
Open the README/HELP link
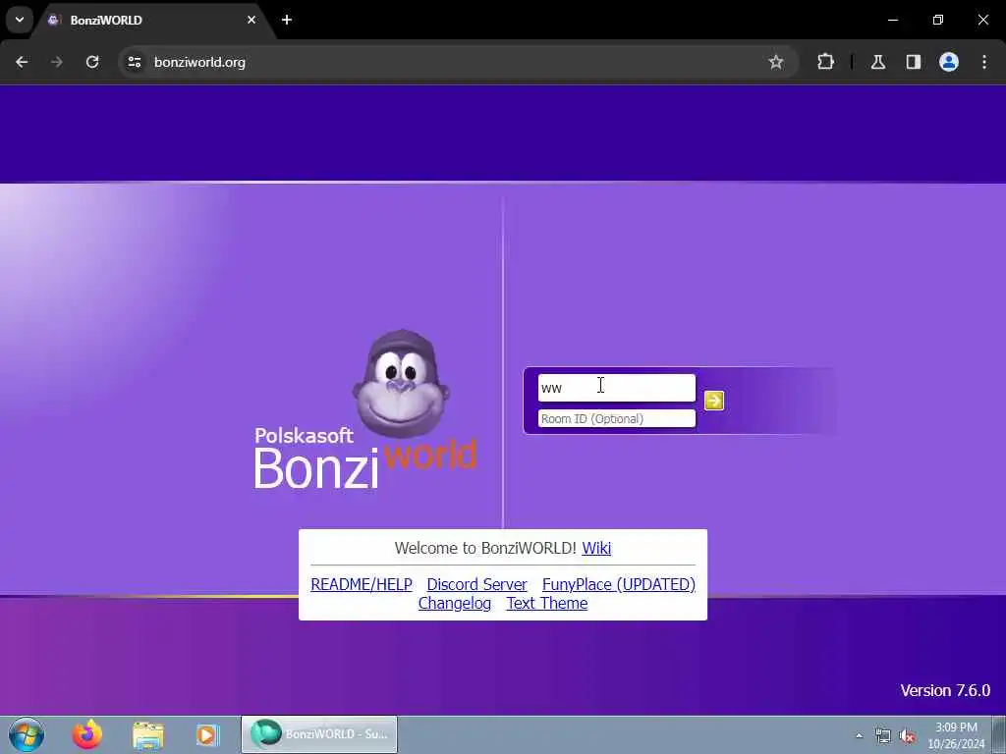click(x=362, y=585)
